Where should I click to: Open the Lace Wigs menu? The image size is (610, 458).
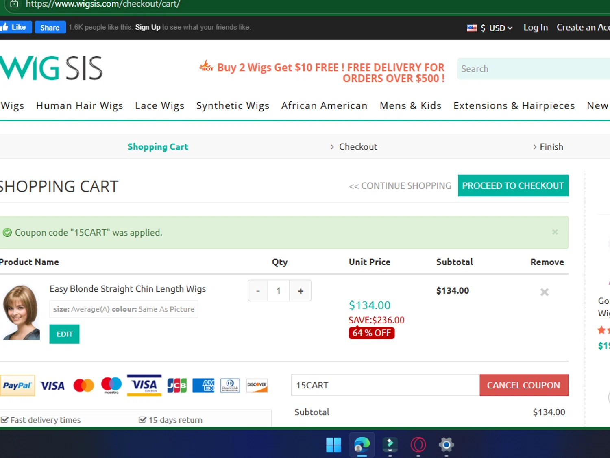point(160,106)
